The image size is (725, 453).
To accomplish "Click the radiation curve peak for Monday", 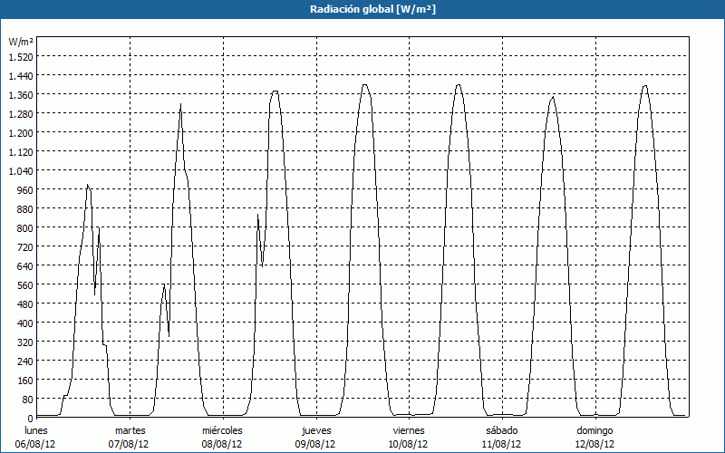I will tap(88, 185).
